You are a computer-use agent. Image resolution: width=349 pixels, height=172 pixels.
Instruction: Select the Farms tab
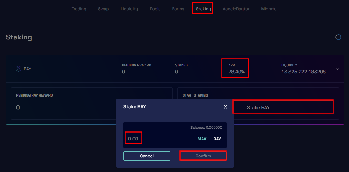pos(178,9)
